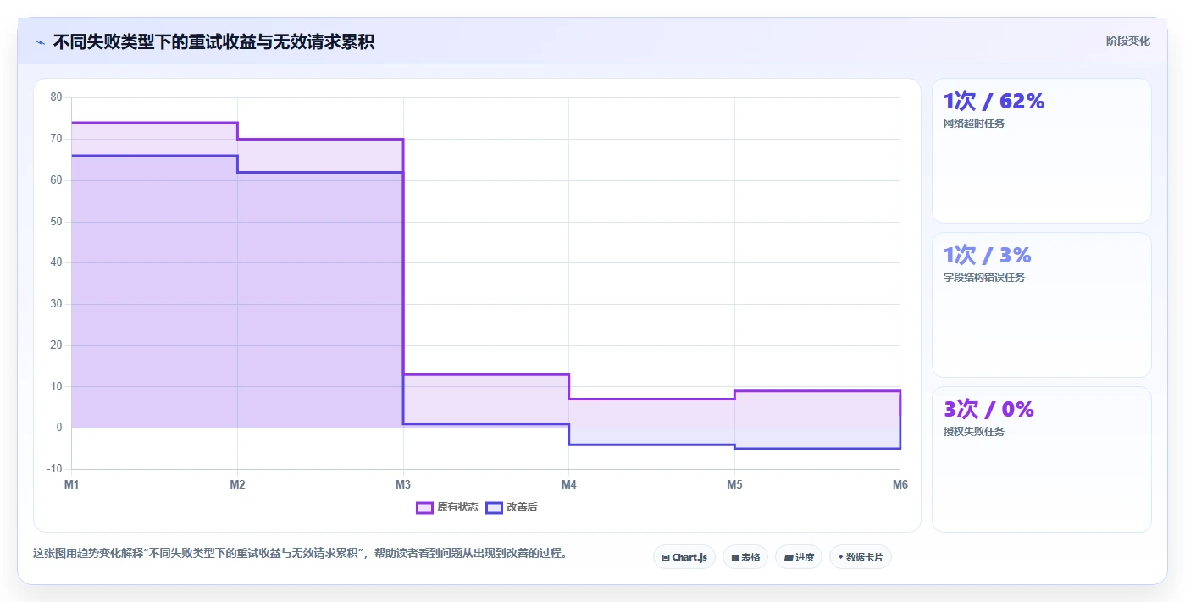Click the M1 axis label

[x=72, y=484]
